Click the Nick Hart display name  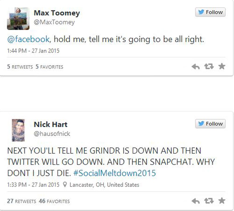click(51, 124)
